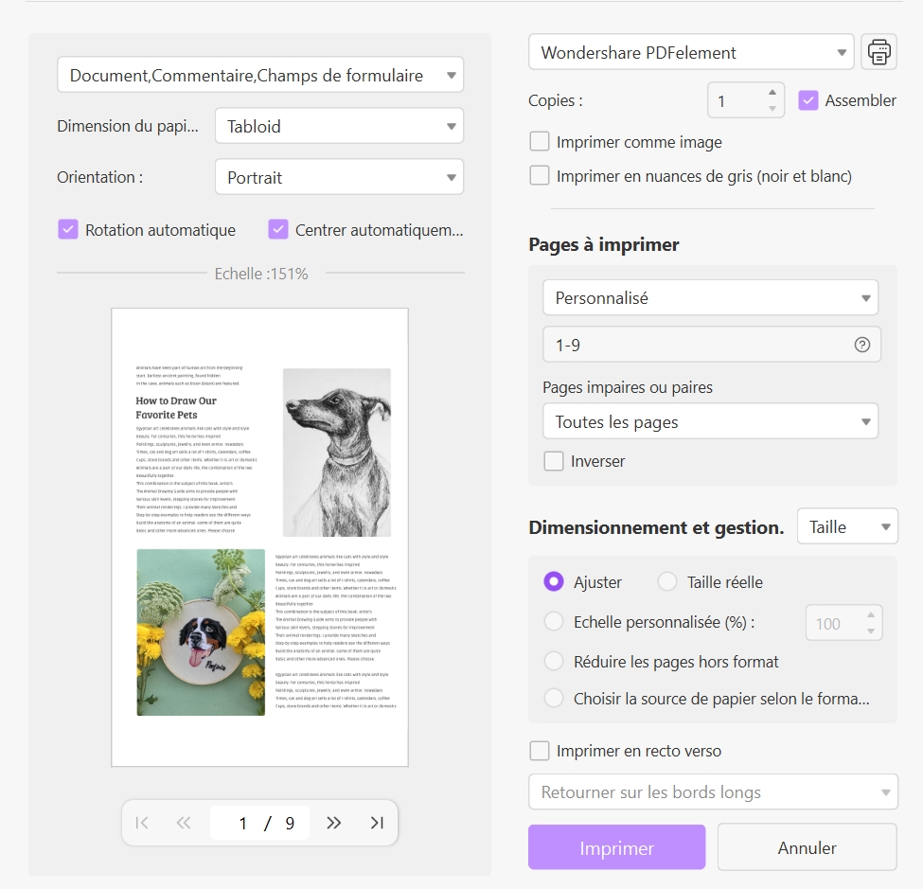Choose Echelle personnalisée (%) option
This screenshot has height=889, width=923.
554,622
